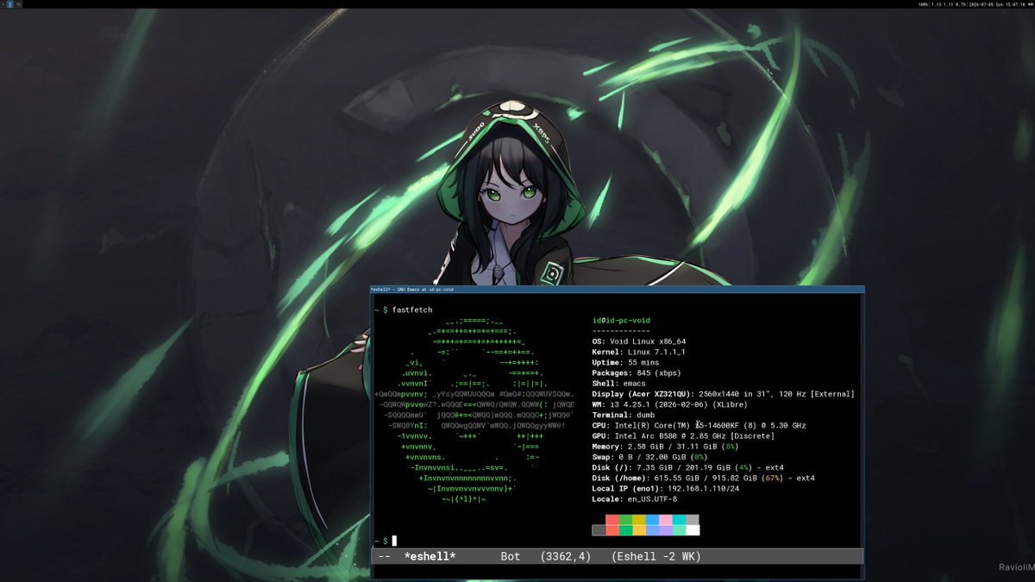1035x582 pixels.
Task: Click the date and time in the top bar
Action: pyautogui.click(x=997, y=4)
